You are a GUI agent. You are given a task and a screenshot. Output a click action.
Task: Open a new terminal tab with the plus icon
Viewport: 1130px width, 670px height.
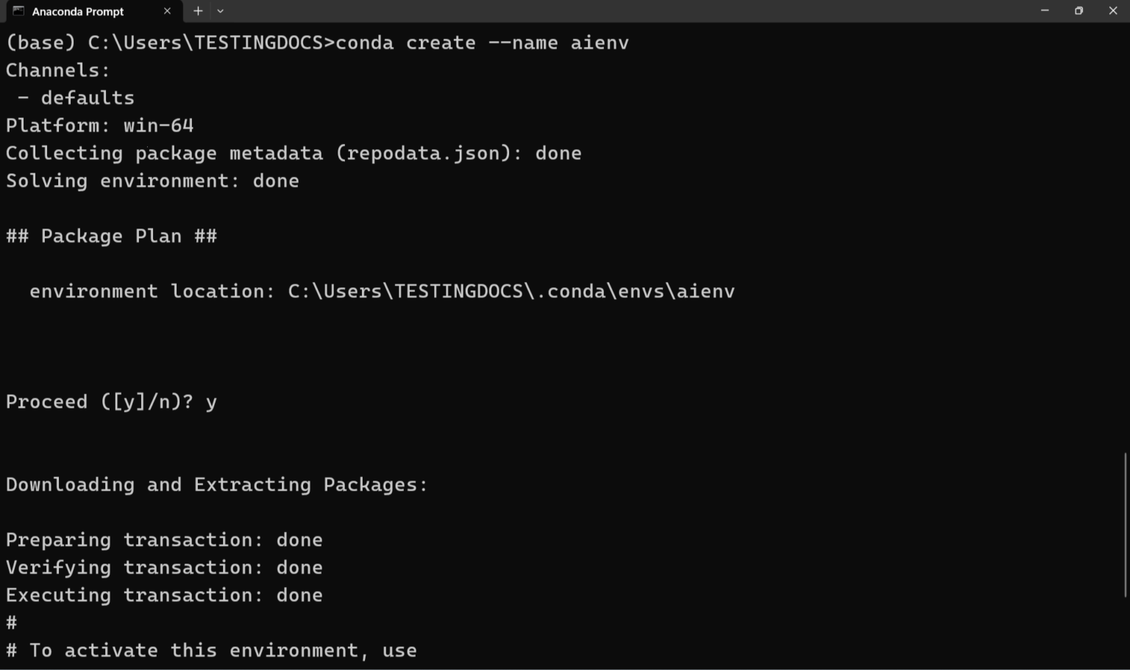click(197, 11)
